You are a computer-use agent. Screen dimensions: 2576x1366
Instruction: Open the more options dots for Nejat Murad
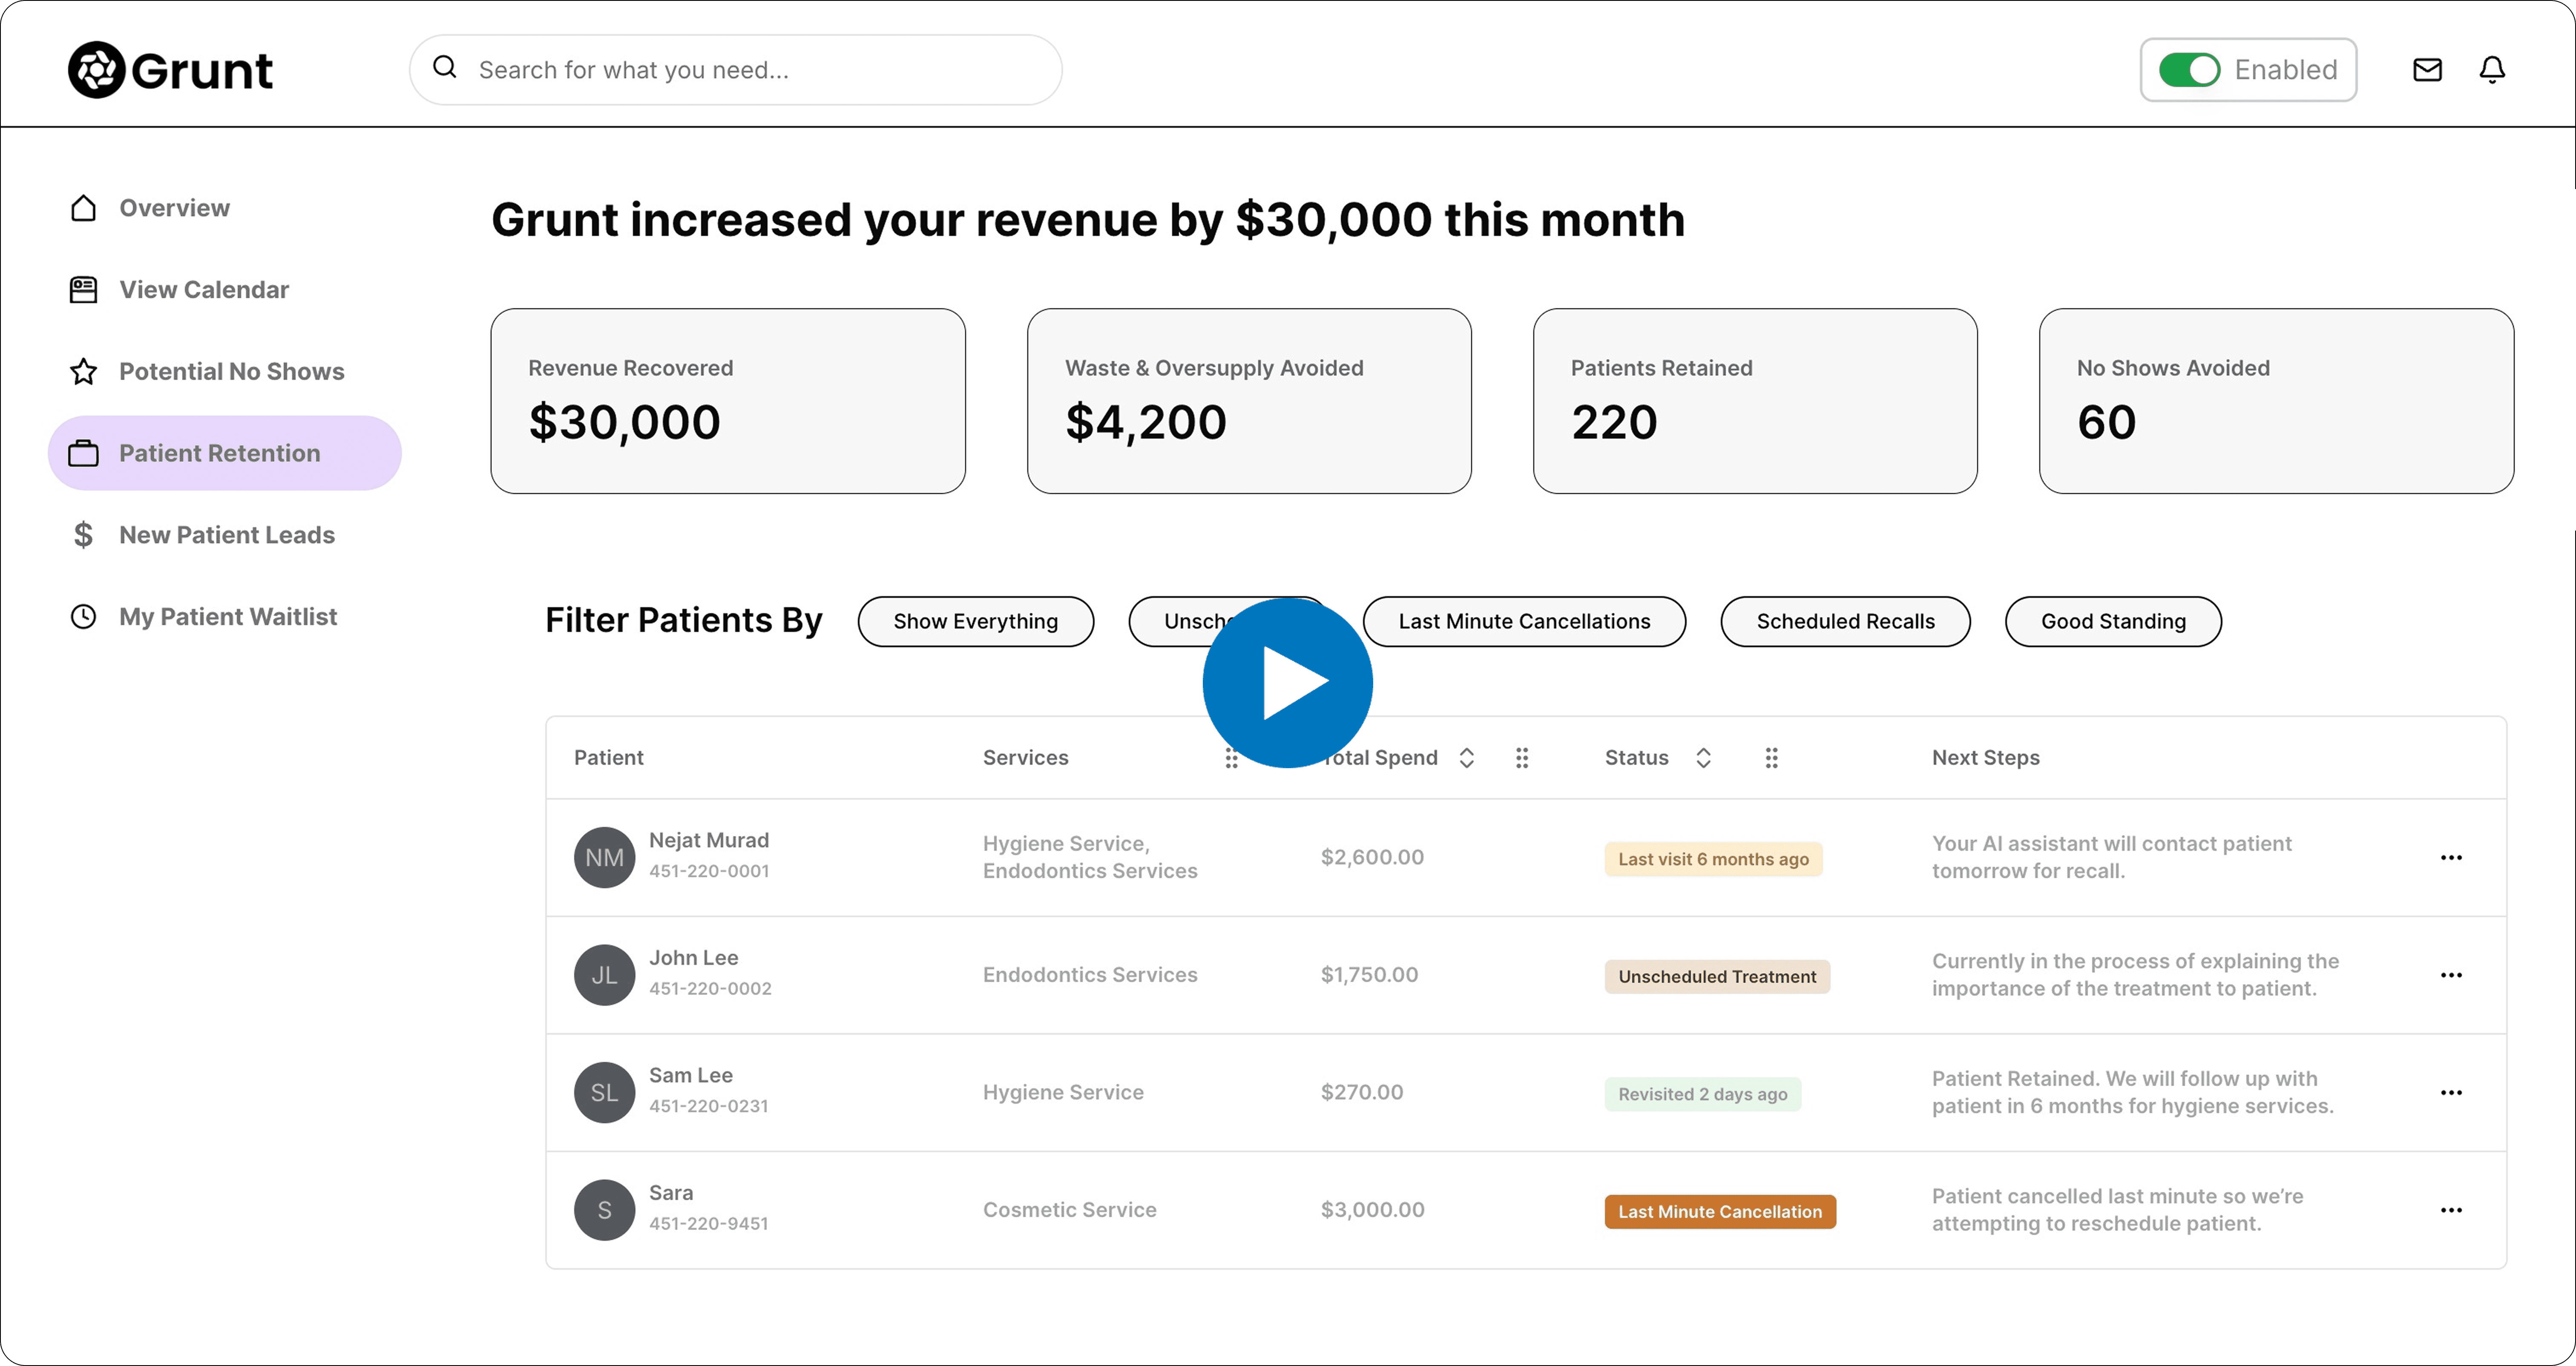[x=2451, y=858]
